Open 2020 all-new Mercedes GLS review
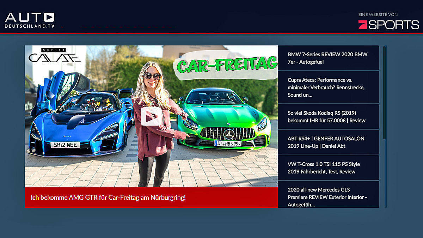The width and height of the screenshot is (423, 238). (x=328, y=194)
